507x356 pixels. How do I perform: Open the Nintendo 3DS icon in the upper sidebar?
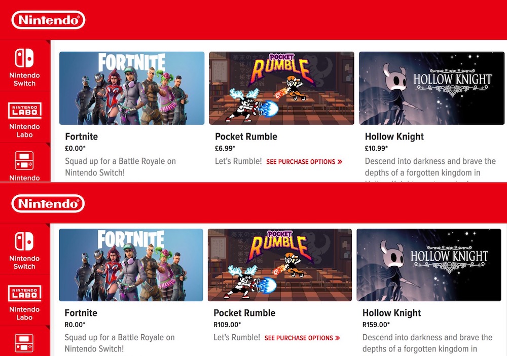coord(24,161)
